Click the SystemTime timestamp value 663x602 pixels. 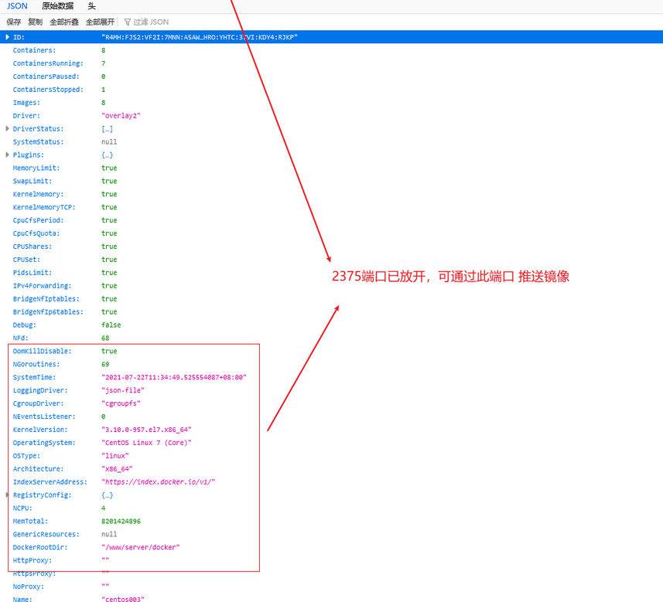click(x=174, y=378)
